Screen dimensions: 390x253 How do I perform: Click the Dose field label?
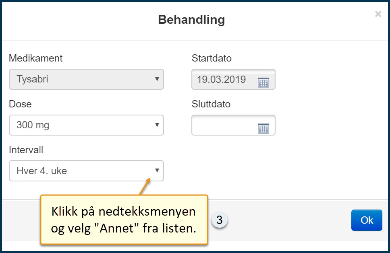[x=20, y=104]
